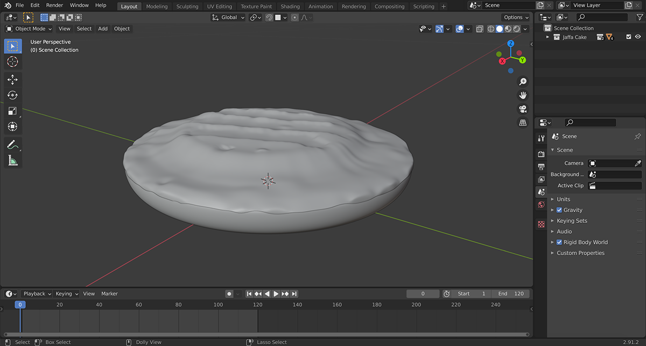Open the Texture properties tab

(x=542, y=224)
